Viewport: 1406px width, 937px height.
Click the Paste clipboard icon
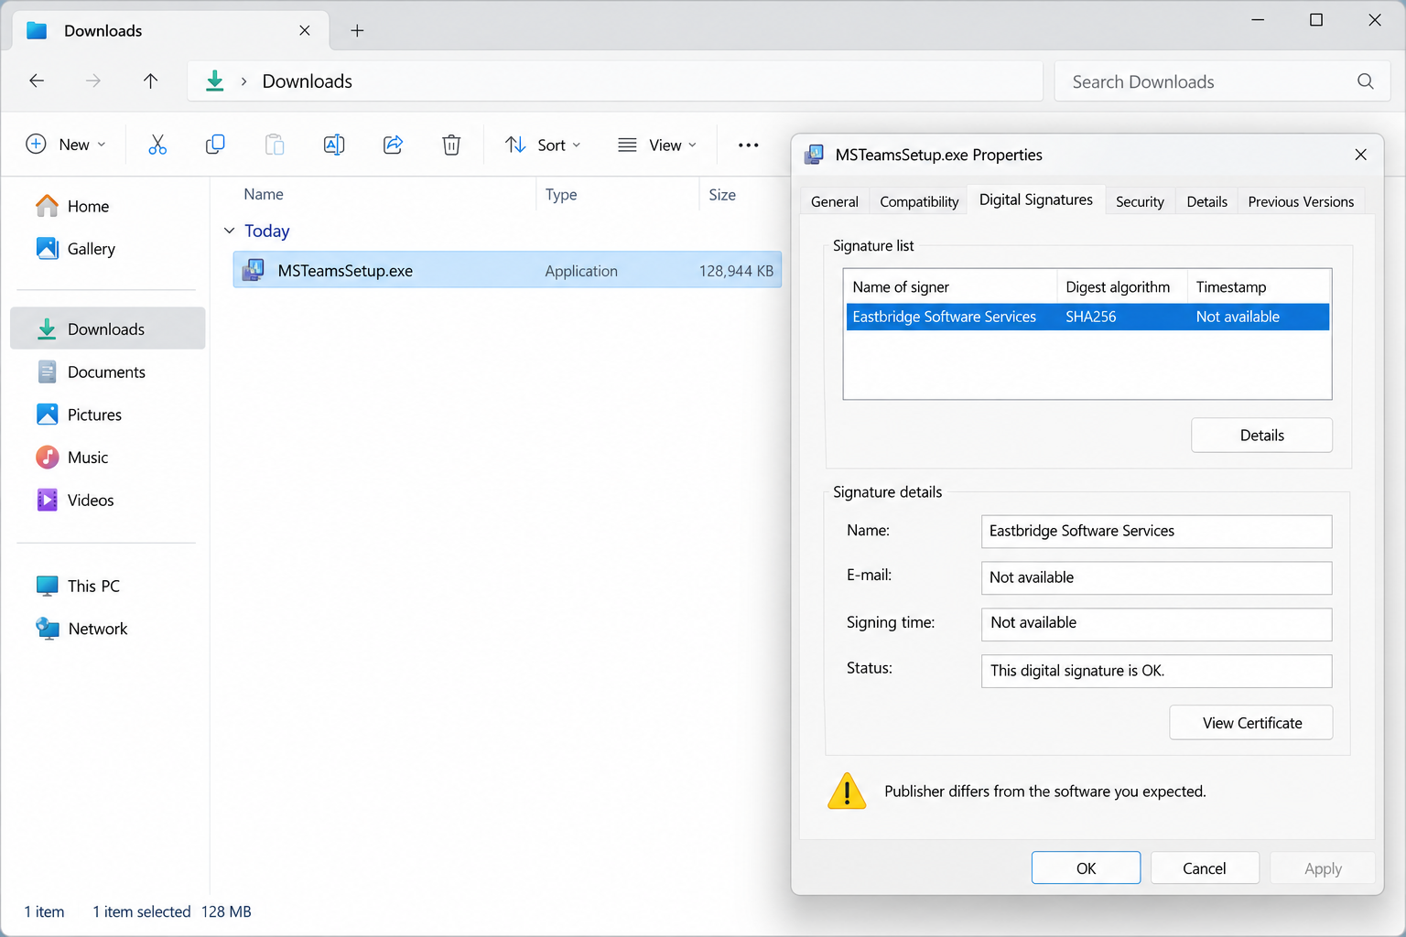(x=275, y=145)
